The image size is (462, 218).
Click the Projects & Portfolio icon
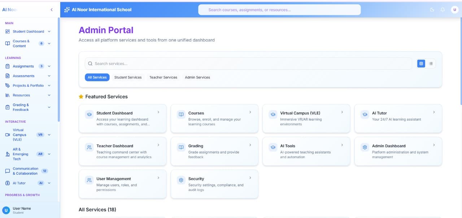coord(8,86)
